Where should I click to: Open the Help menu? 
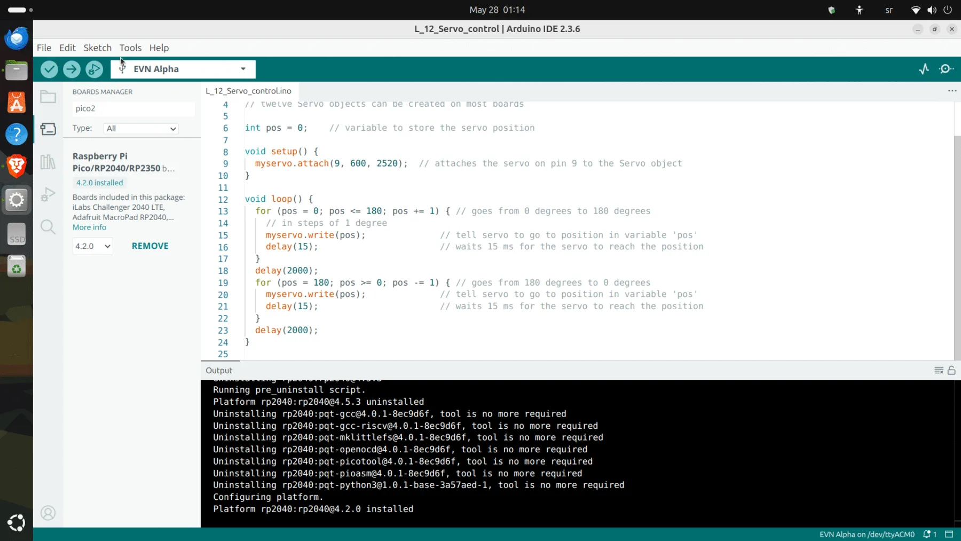tap(159, 48)
